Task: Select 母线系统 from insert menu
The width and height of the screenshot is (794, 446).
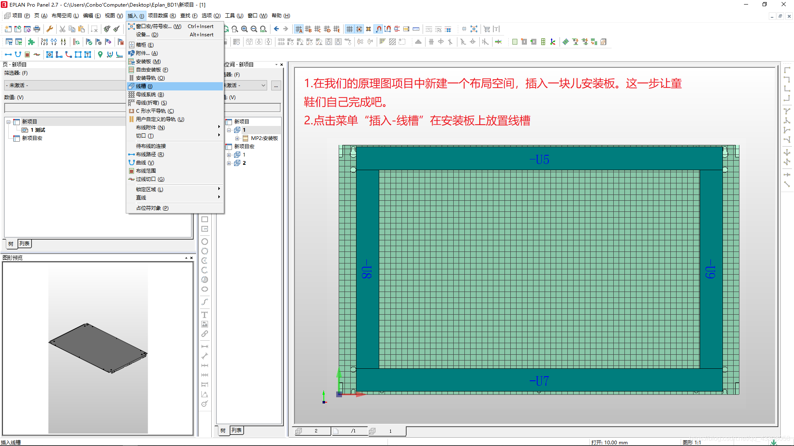Action: tap(148, 94)
